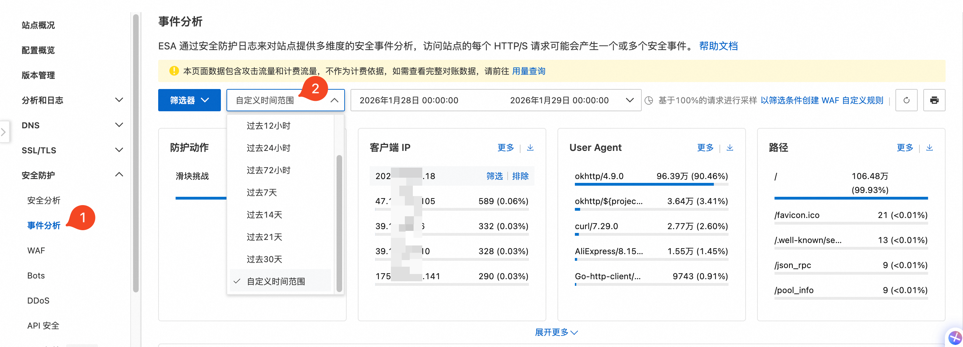
Task: Click 更多 in 路径 card
Action: click(905, 148)
